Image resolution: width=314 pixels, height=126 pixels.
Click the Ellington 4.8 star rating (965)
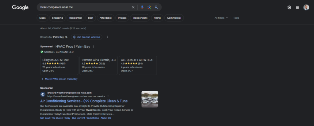point(54,64)
